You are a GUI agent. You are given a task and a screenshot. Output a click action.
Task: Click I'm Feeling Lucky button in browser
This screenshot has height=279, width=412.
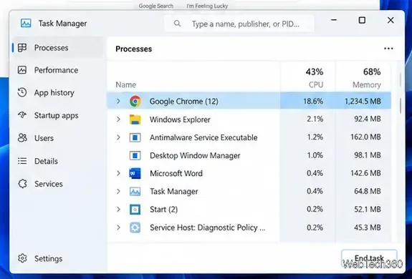point(207,6)
